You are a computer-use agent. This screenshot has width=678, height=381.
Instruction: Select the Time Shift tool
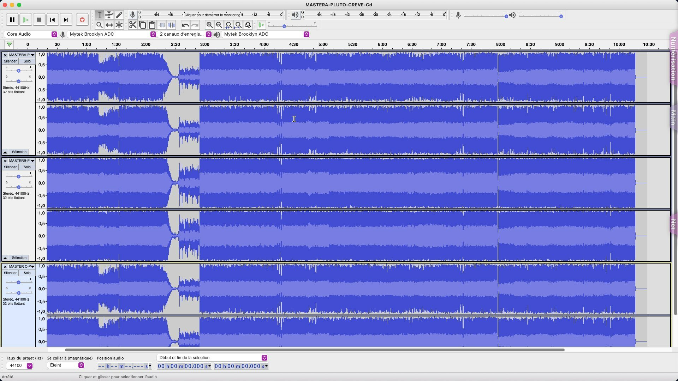pyautogui.click(x=109, y=25)
